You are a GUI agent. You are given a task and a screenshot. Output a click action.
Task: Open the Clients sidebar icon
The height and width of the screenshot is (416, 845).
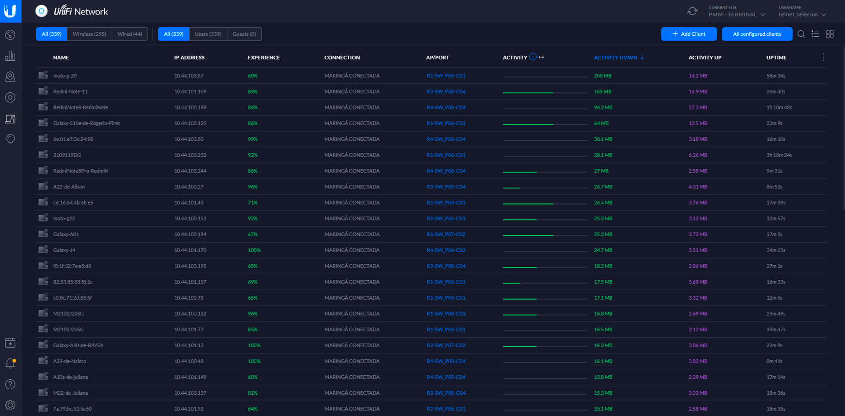coord(10,119)
